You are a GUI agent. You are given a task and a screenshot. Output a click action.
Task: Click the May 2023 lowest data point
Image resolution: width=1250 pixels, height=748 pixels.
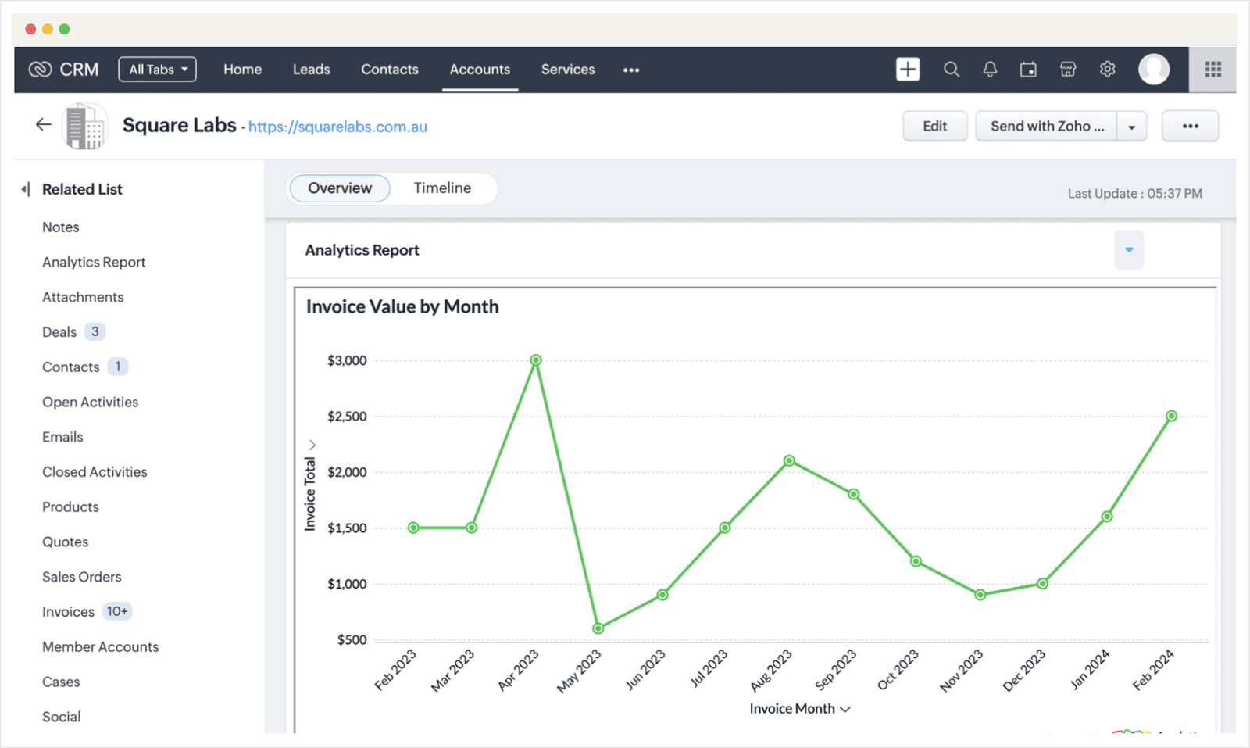tap(598, 628)
